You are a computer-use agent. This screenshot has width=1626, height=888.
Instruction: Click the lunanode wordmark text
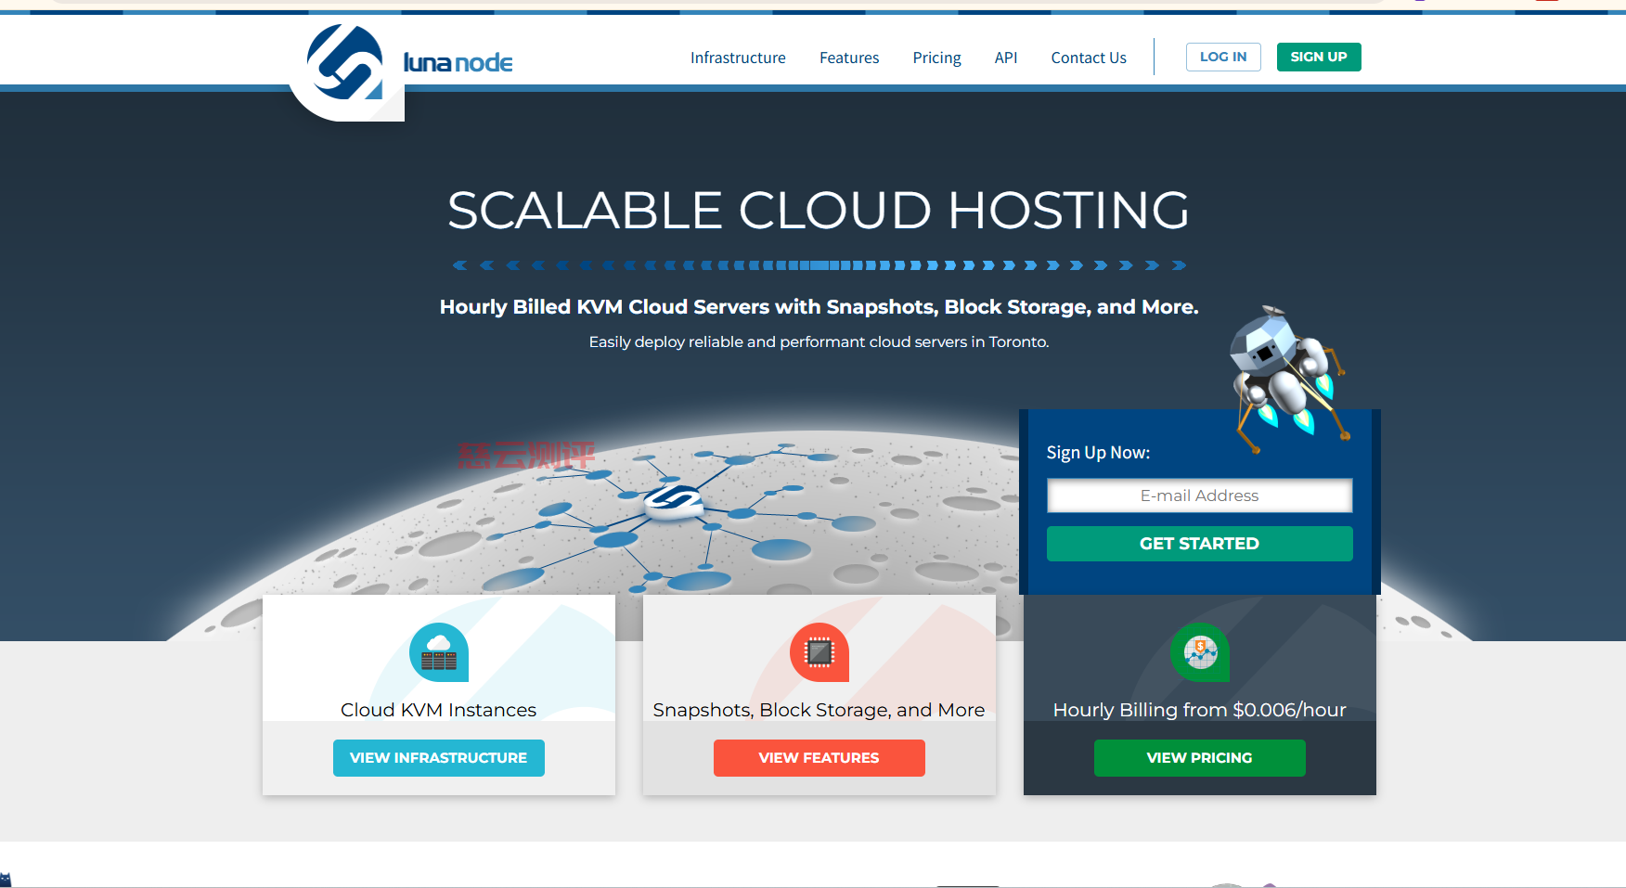point(458,63)
